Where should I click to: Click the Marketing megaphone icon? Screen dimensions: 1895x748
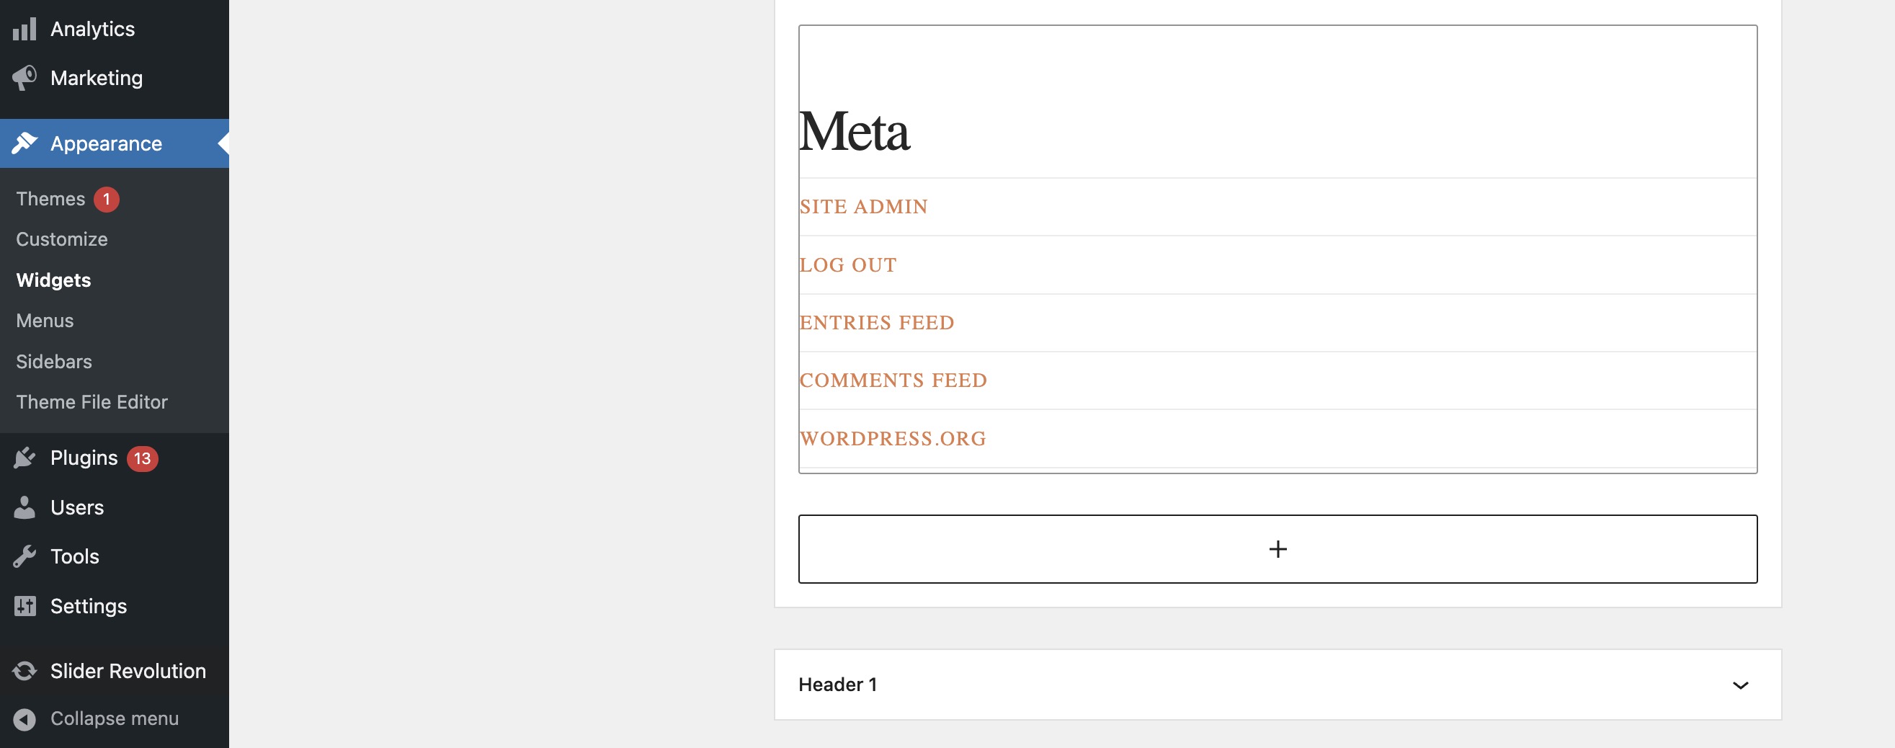[x=24, y=78]
